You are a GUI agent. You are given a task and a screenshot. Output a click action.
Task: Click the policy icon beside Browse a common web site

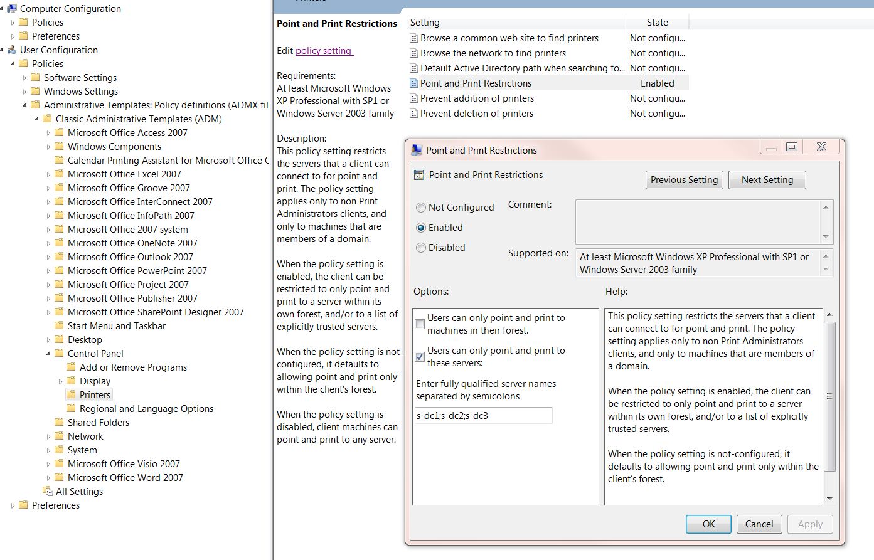(x=413, y=38)
